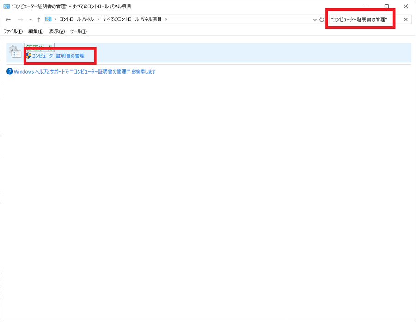Click the blue Help question mark icon
The height and width of the screenshot is (322, 416).
pyautogui.click(x=9, y=71)
